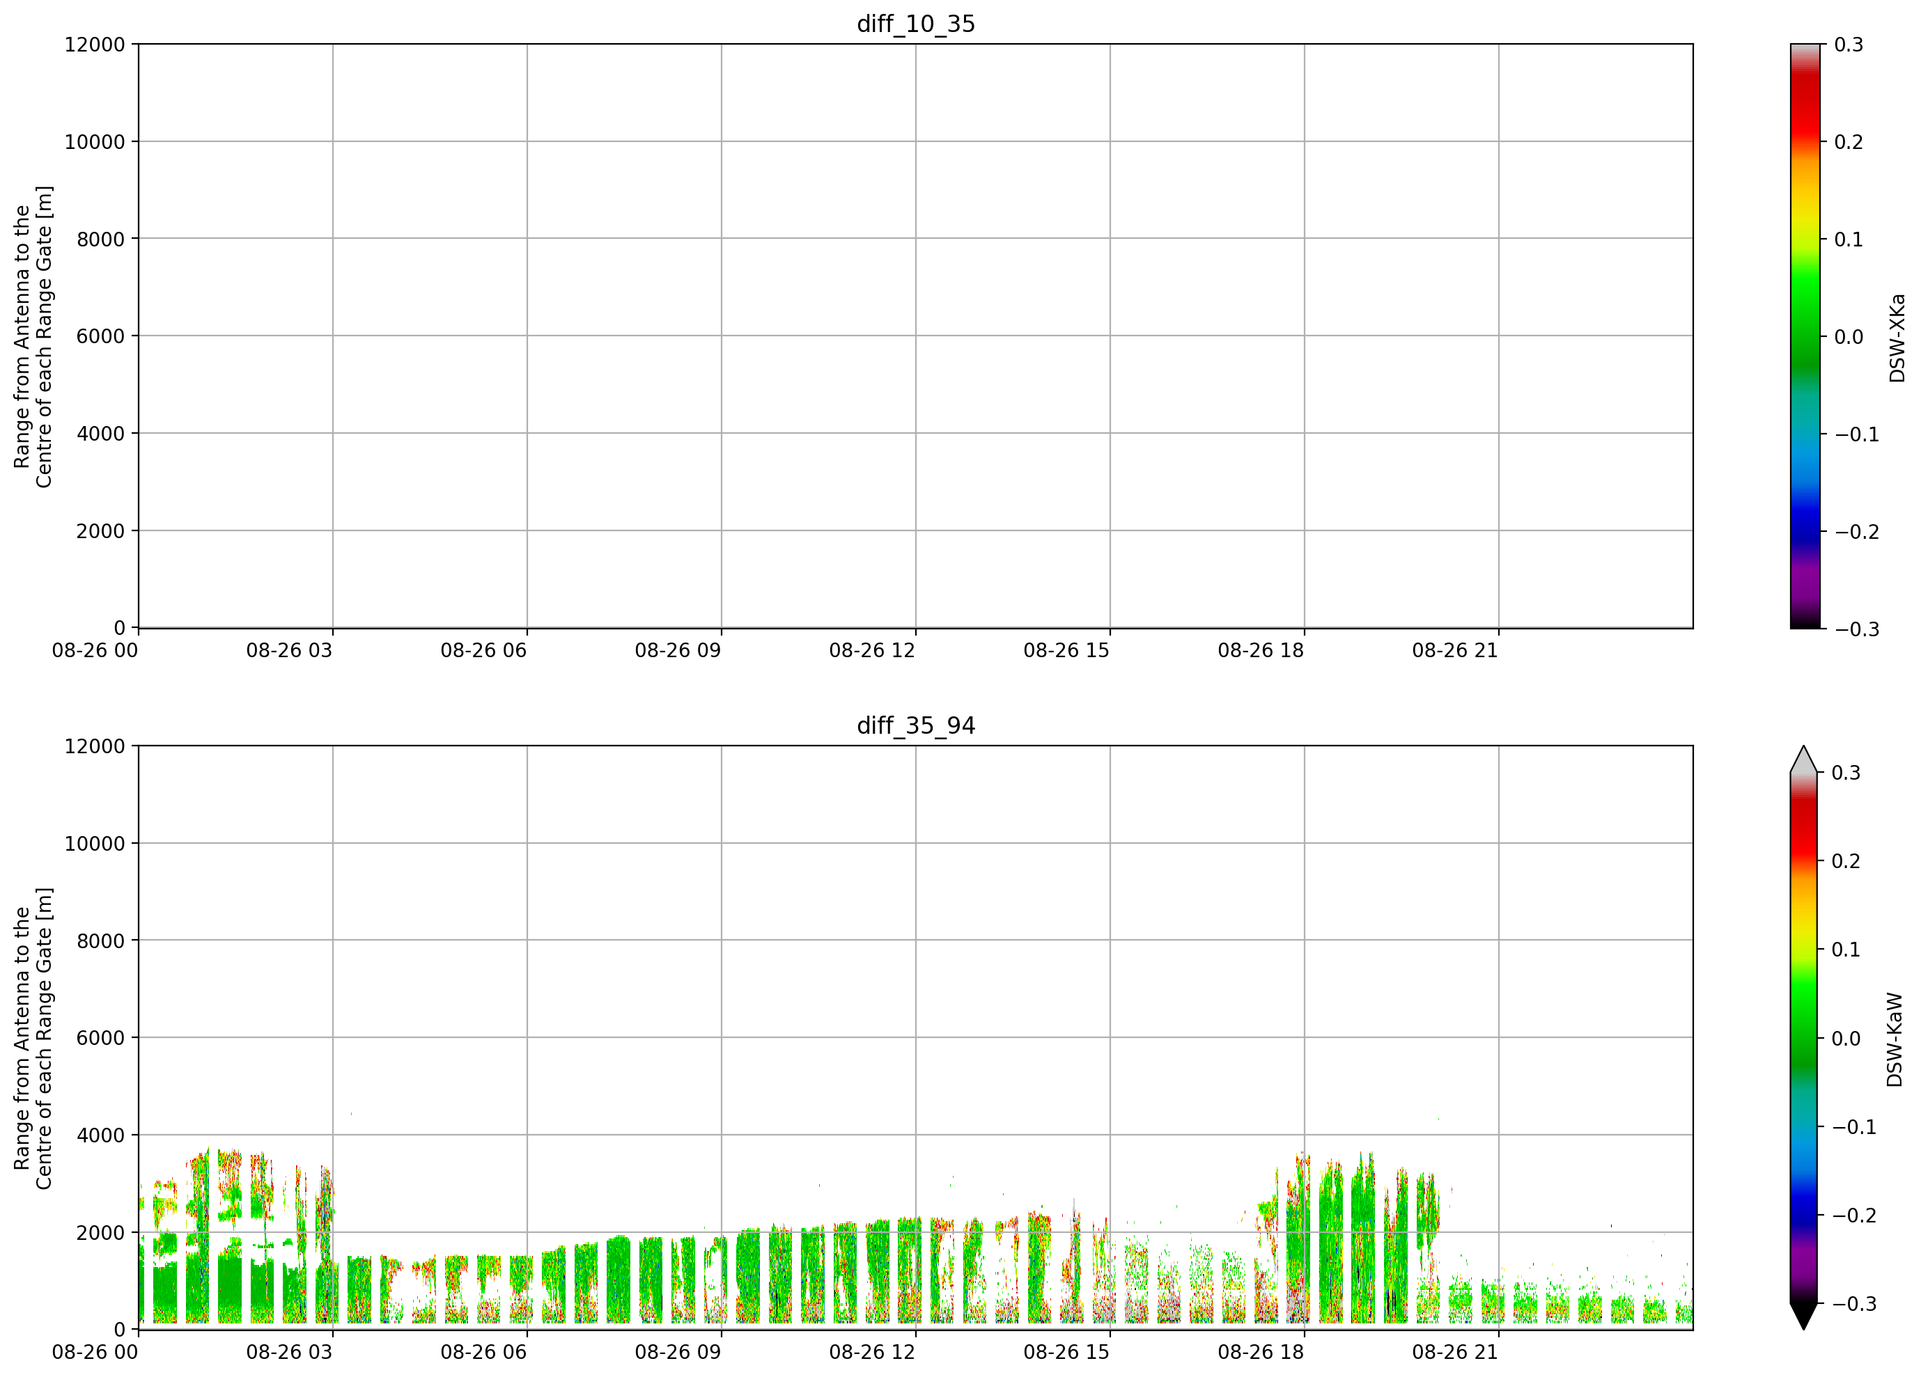Click the 12000 y-tick on diff_35_94 plot
Viewport: 1921px width, 1377px height.
point(95,746)
